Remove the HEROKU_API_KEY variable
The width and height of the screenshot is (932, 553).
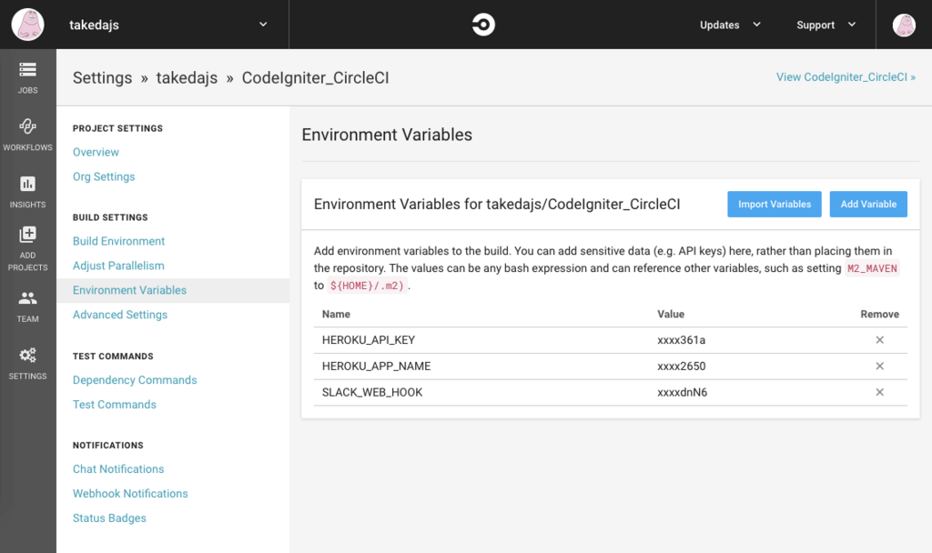(x=880, y=340)
